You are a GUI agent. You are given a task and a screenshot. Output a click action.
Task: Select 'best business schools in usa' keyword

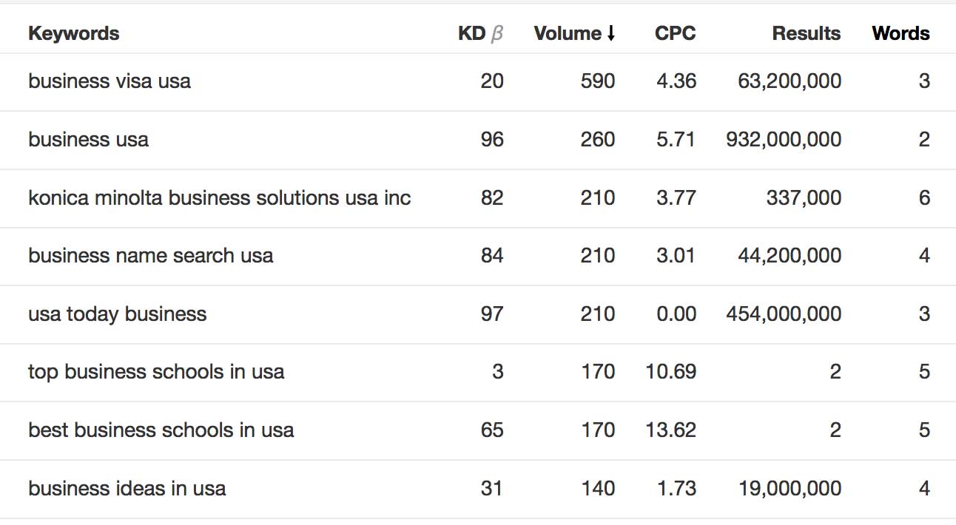tap(161, 430)
